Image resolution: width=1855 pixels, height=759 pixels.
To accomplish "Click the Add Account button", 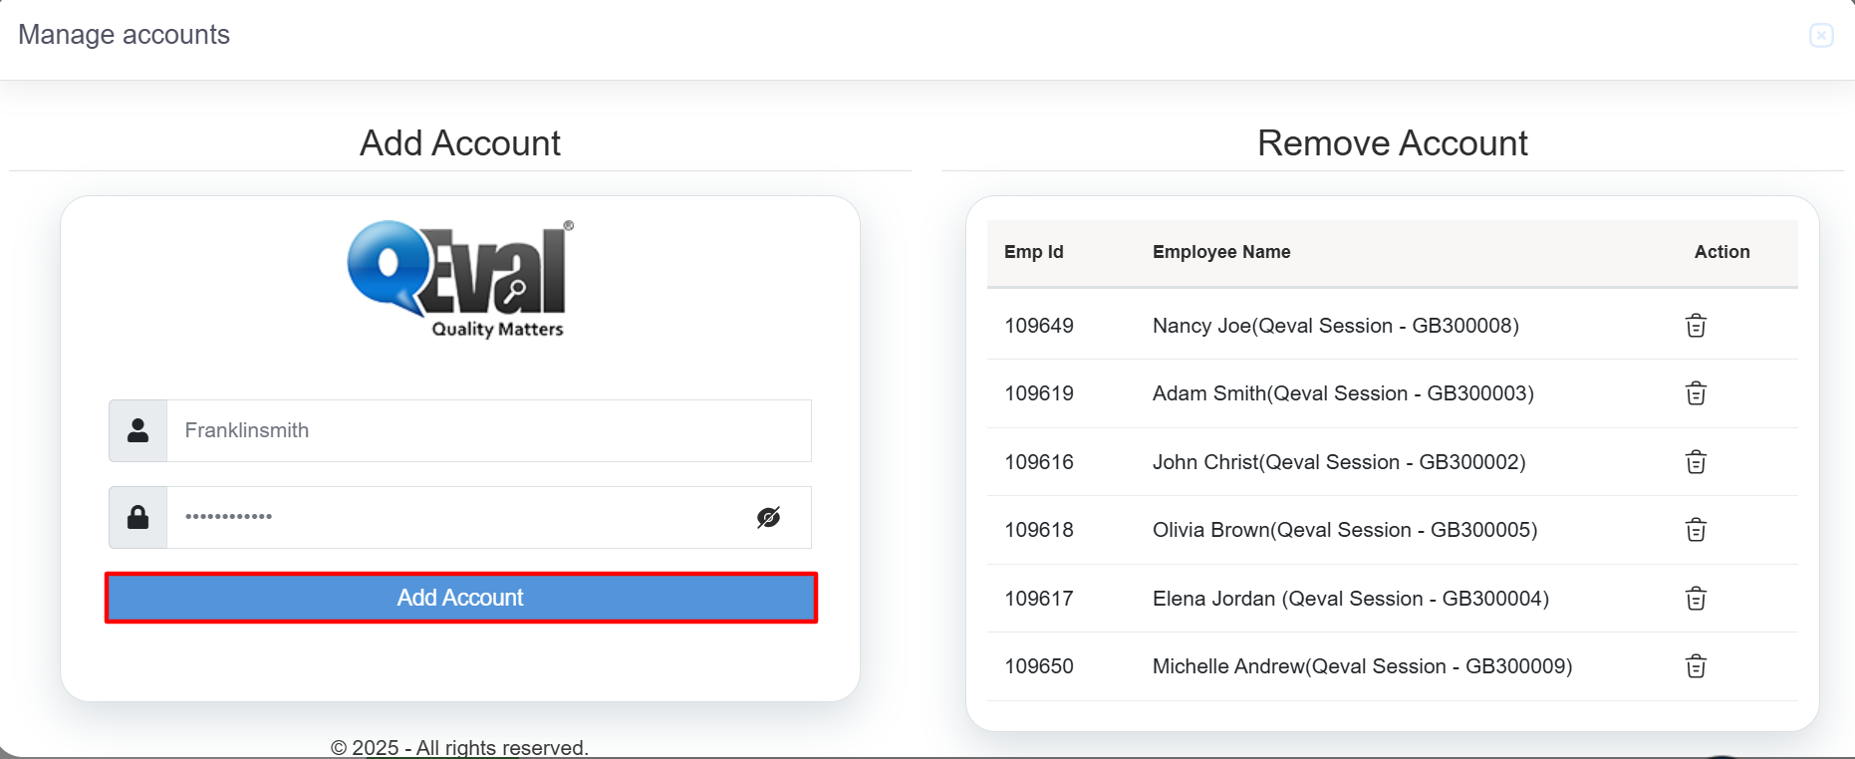I will (x=461, y=598).
